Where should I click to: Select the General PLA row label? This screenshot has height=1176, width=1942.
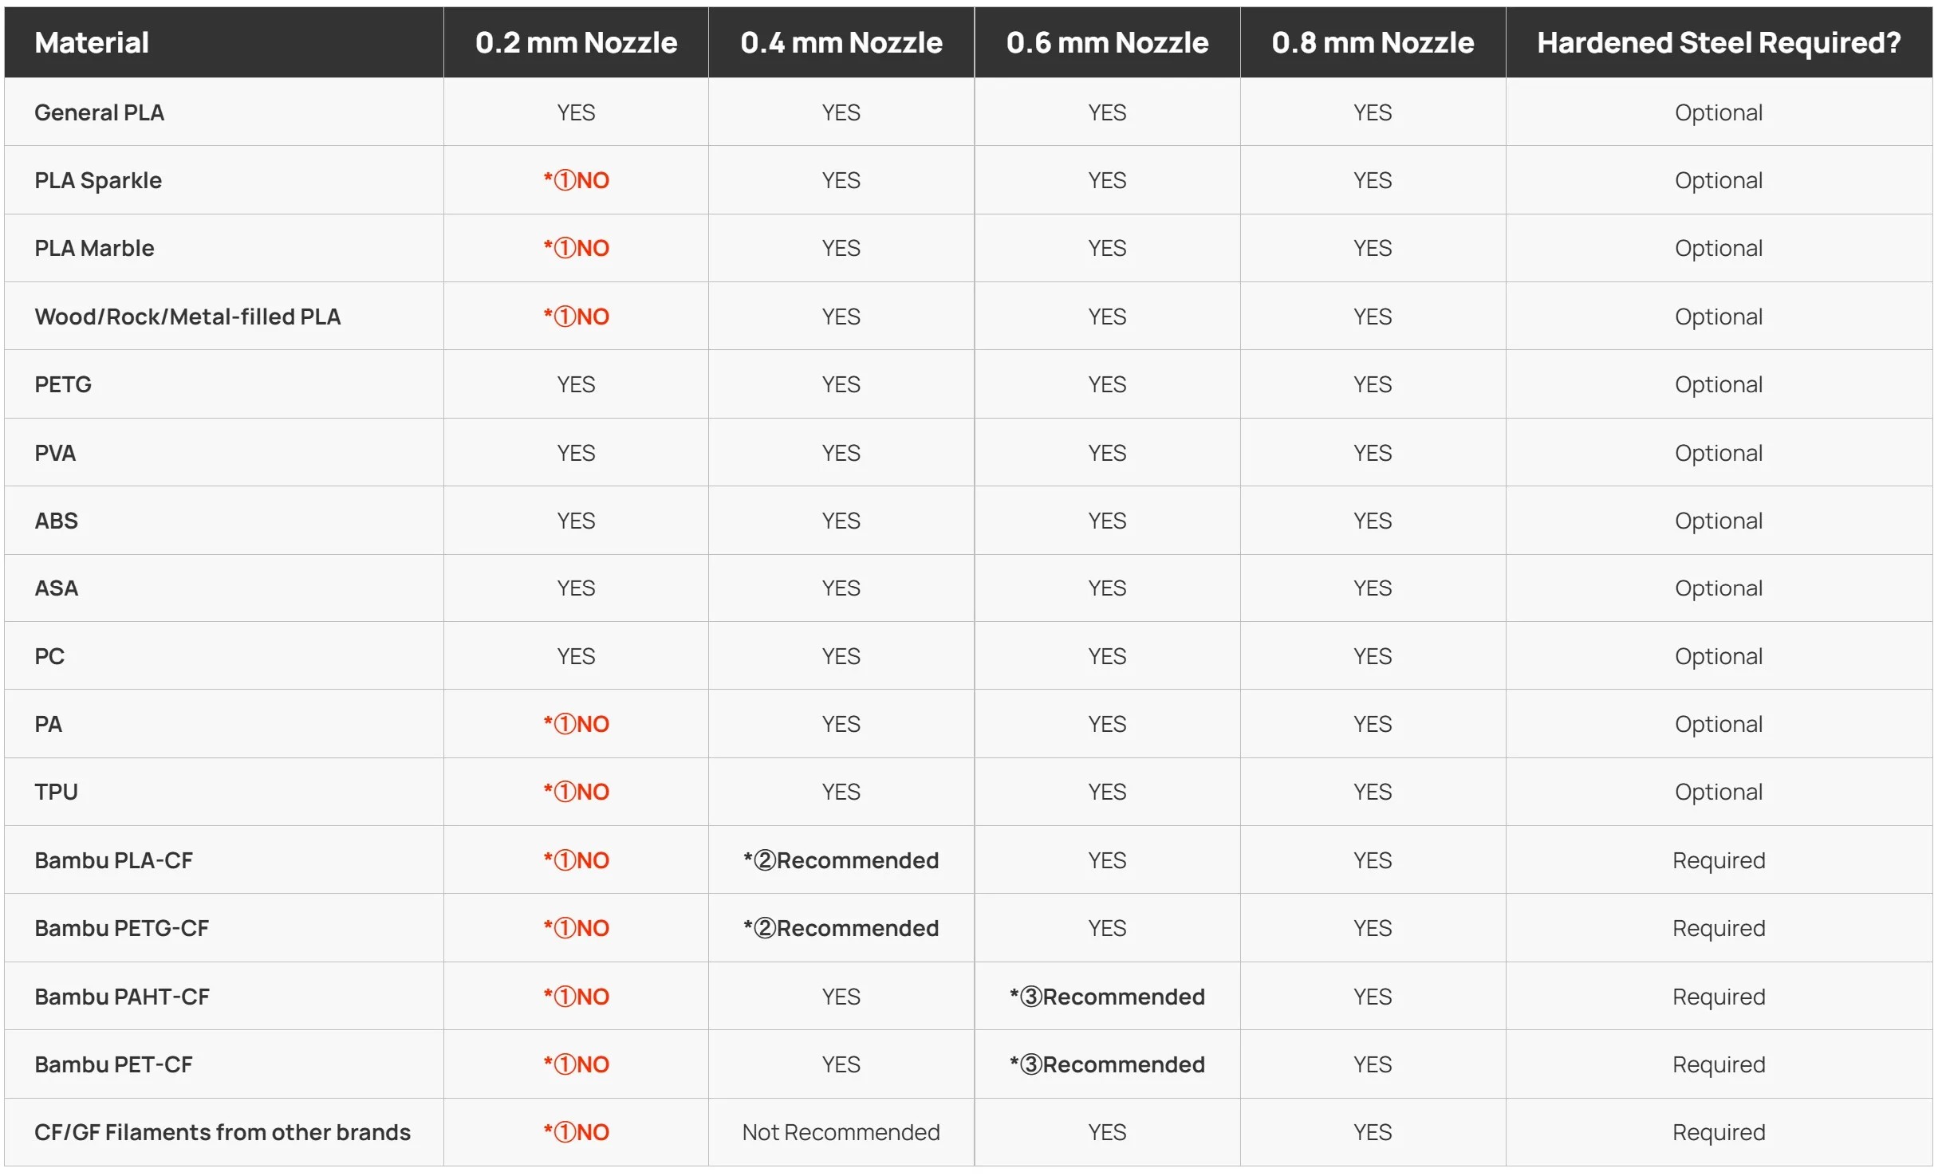[x=99, y=112]
